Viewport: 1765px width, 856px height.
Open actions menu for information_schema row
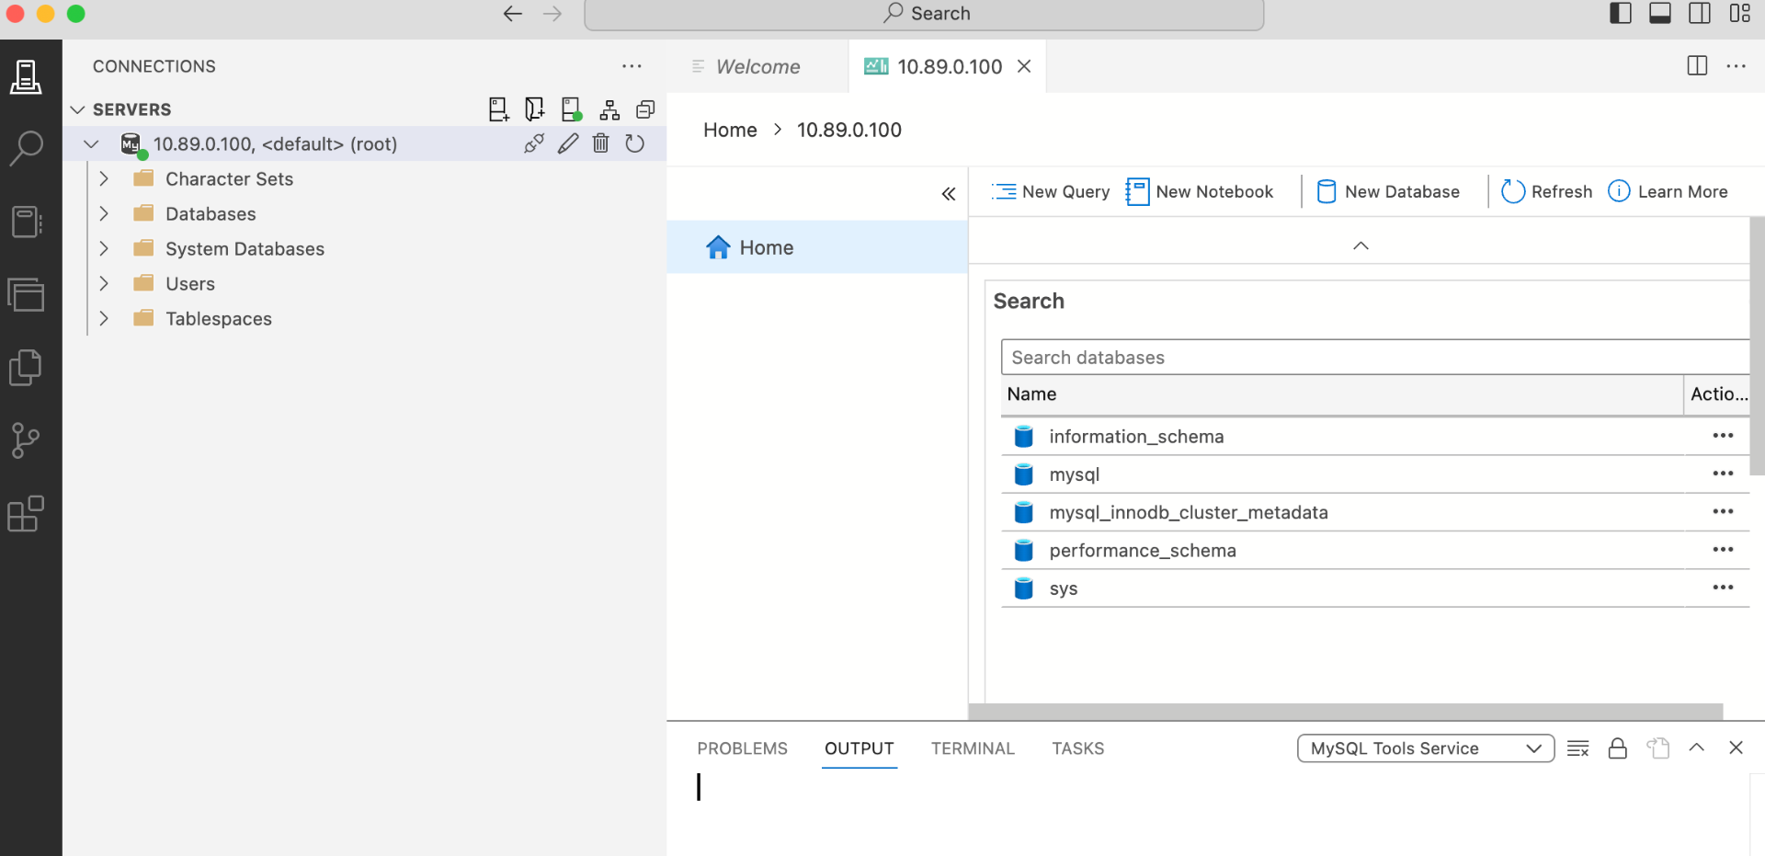[1723, 436]
